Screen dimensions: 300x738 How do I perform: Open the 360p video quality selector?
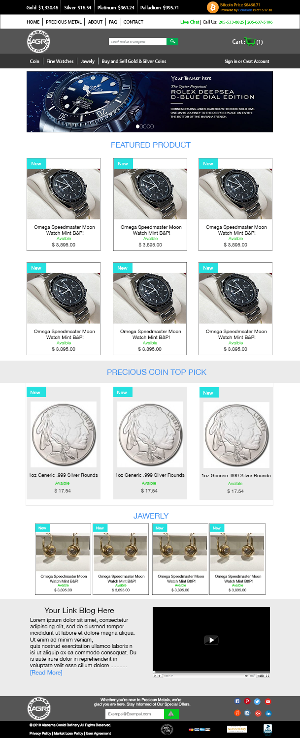(x=252, y=676)
